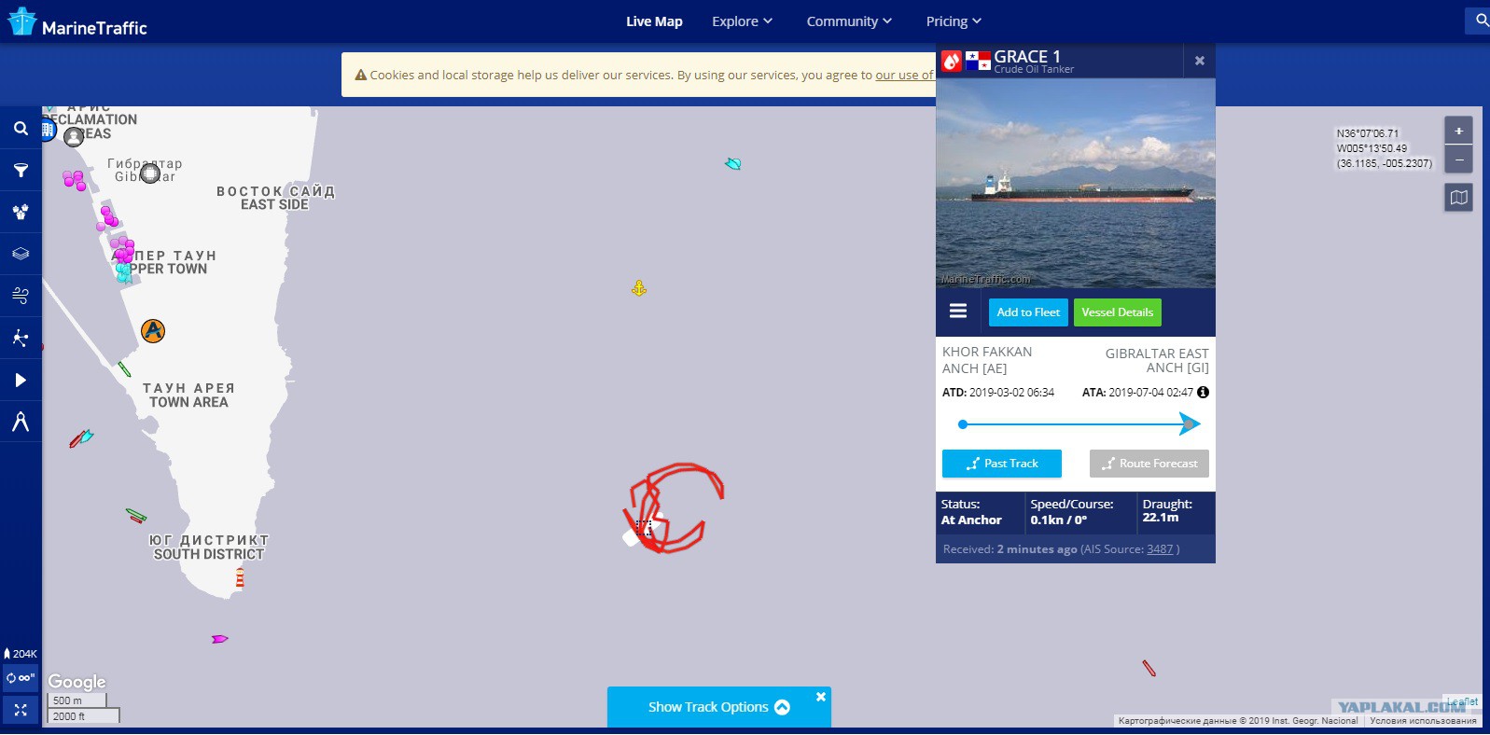This screenshot has width=1490, height=735.
Task: Click the coordinates readout N36°07'06.71
Action: pyautogui.click(x=1368, y=133)
